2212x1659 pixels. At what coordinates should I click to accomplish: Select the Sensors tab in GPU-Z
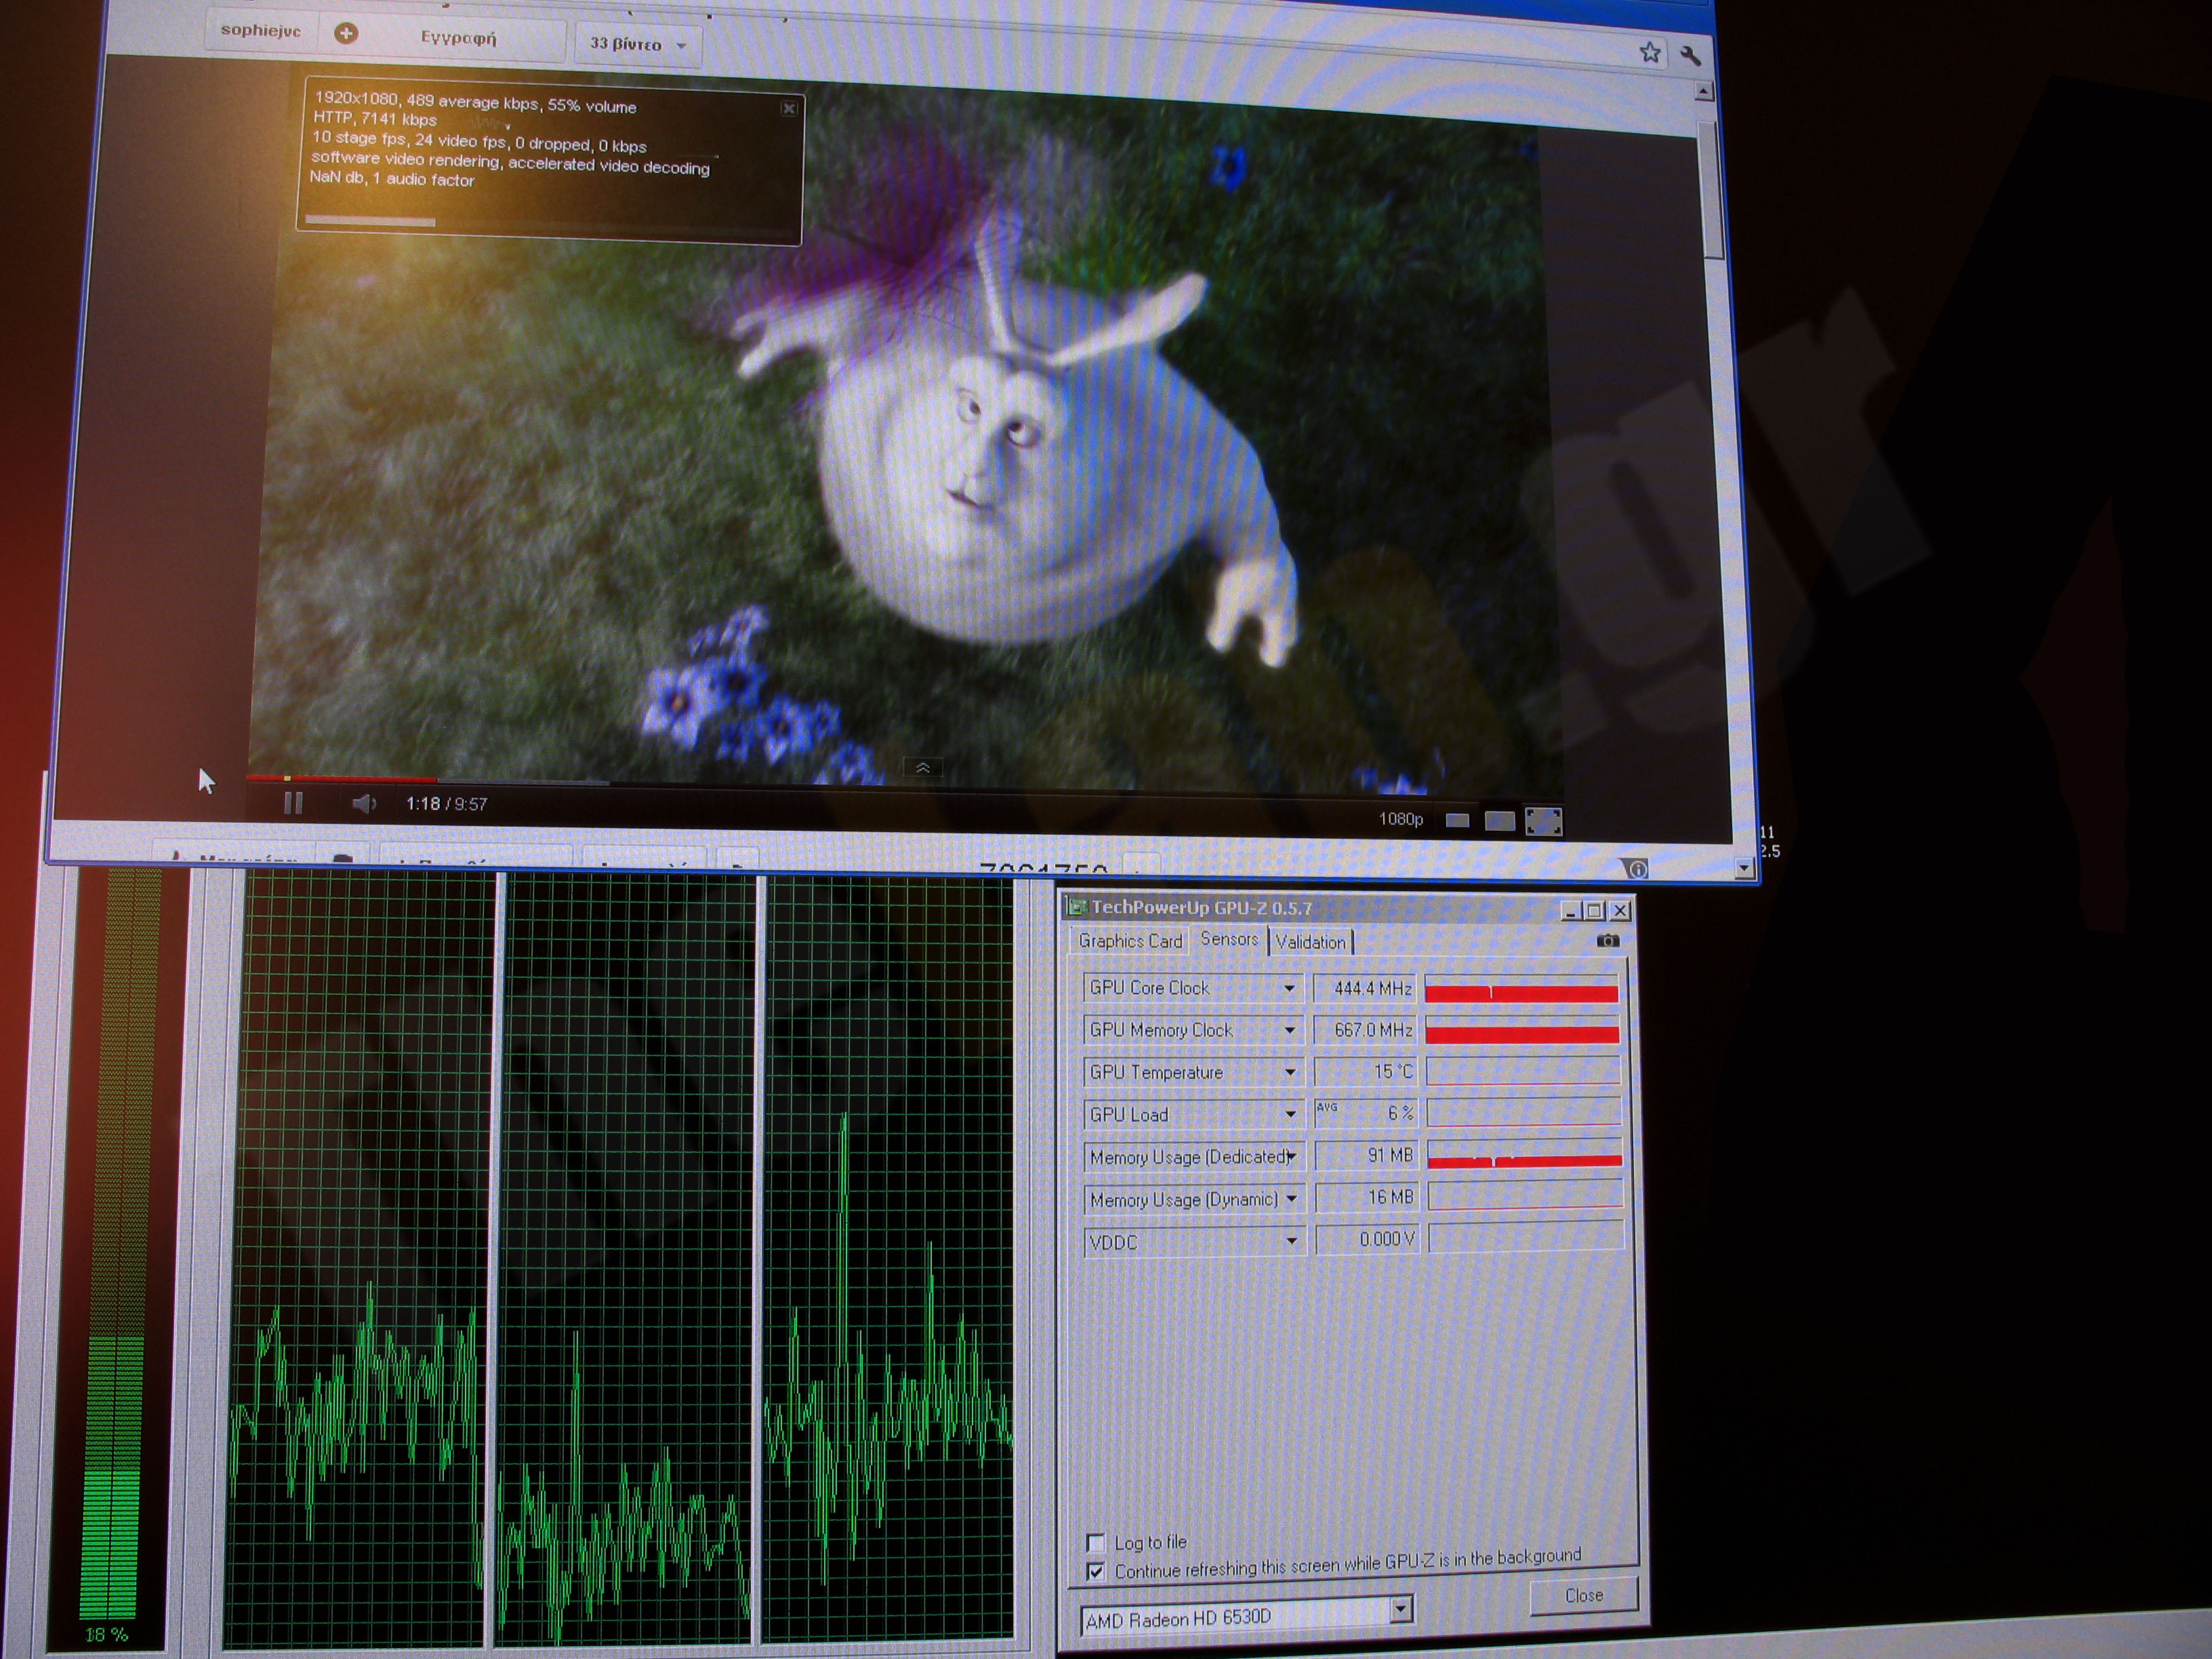point(1229,939)
